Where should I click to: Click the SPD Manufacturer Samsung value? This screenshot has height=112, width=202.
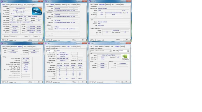point(63,57)
